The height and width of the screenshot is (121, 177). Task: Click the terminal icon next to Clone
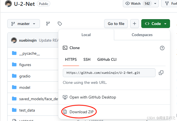[x=65, y=48]
